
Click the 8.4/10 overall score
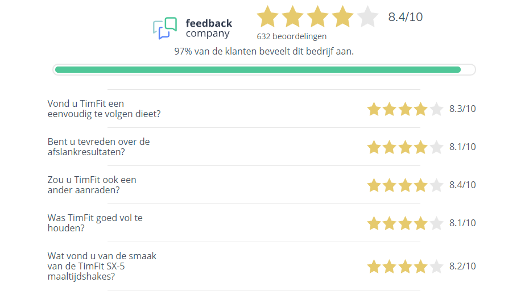(x=405, y=17)
